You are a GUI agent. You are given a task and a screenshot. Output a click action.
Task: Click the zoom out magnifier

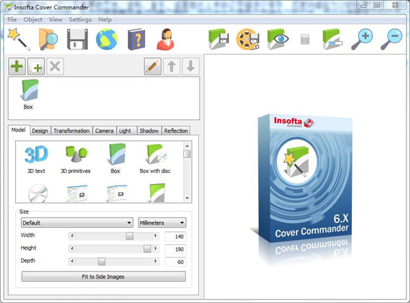pos(390,40)
